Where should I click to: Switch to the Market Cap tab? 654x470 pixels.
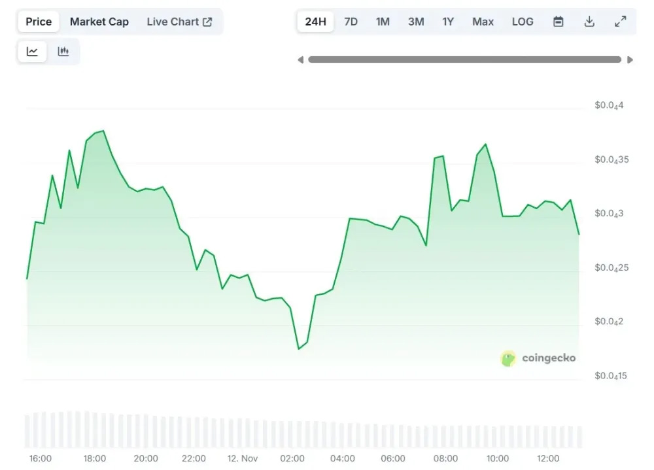(x=99, y=21)
